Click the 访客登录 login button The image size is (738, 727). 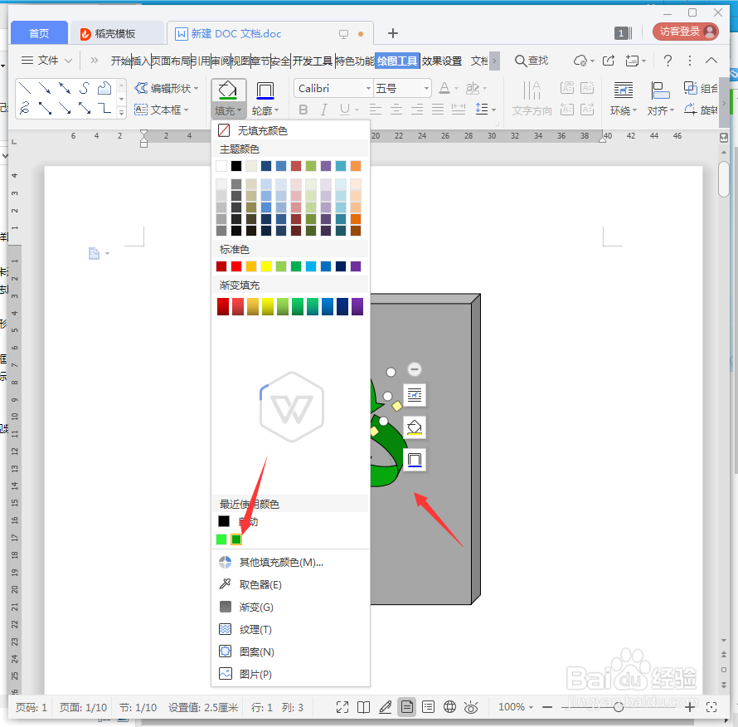point(685,32)
